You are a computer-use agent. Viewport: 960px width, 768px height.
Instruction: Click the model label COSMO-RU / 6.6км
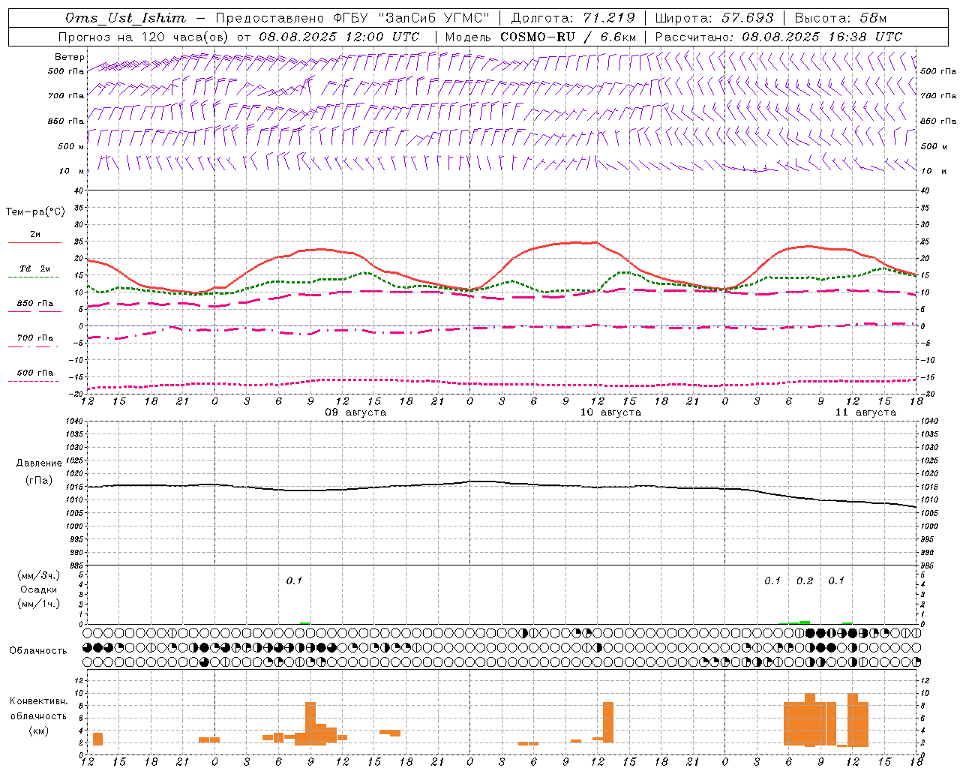point(568,37)
